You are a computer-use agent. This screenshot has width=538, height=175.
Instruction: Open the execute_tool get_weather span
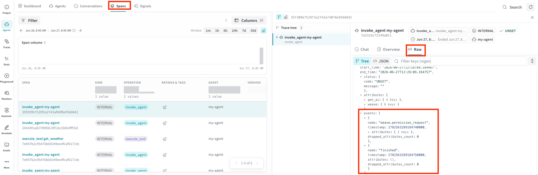(x=43, y=139)
